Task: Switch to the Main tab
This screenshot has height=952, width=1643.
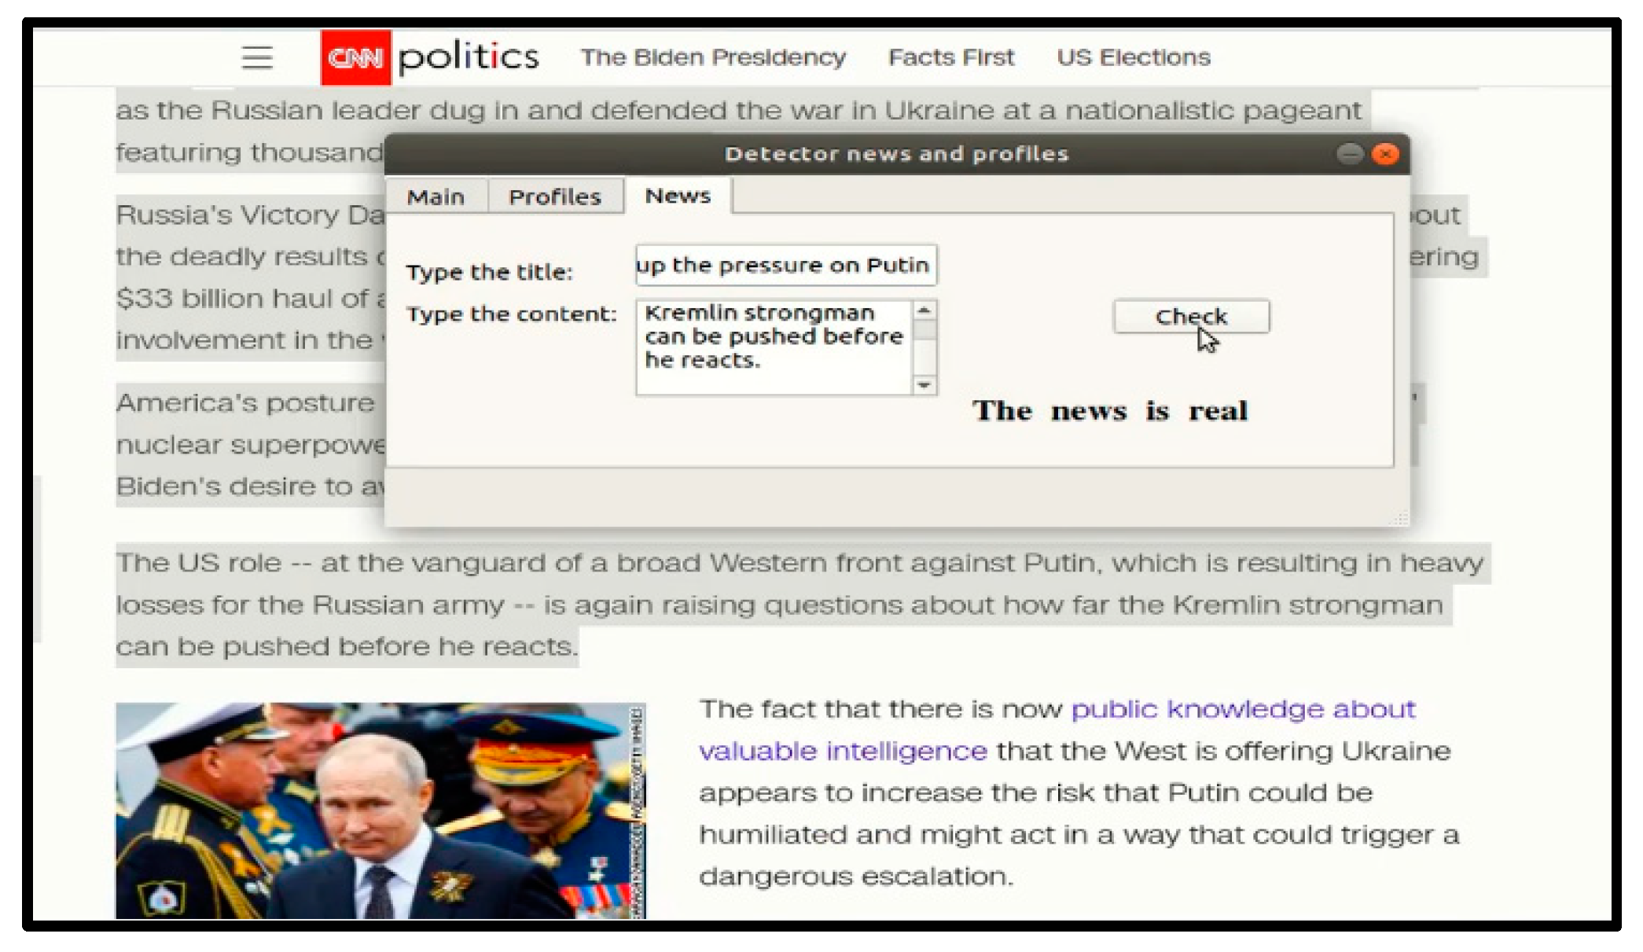Action: coord(436,196)
